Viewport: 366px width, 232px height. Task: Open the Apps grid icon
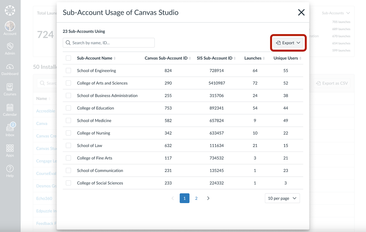[x=10, y=150]
